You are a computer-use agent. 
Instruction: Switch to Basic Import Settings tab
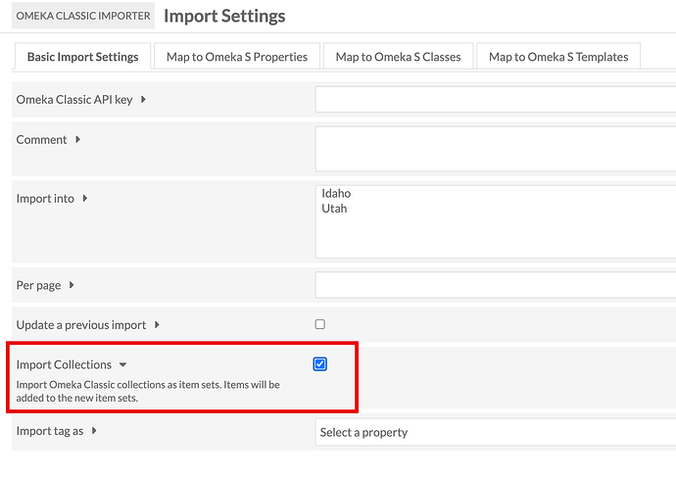[x=82, y=57]
